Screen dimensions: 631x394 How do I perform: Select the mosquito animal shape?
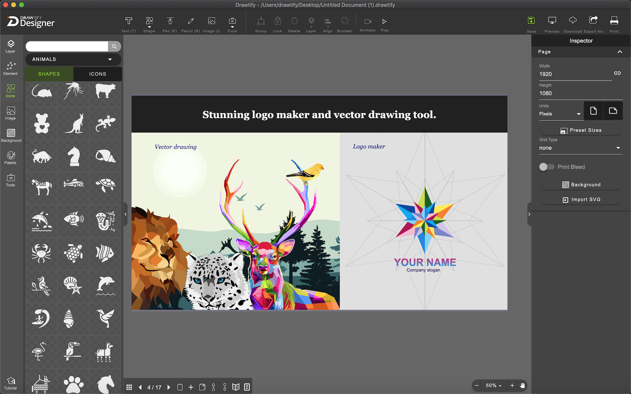pyautogui.click(x=74, y=91)
